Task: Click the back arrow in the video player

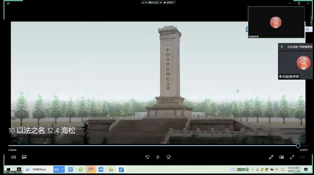Action: (9, 4)
